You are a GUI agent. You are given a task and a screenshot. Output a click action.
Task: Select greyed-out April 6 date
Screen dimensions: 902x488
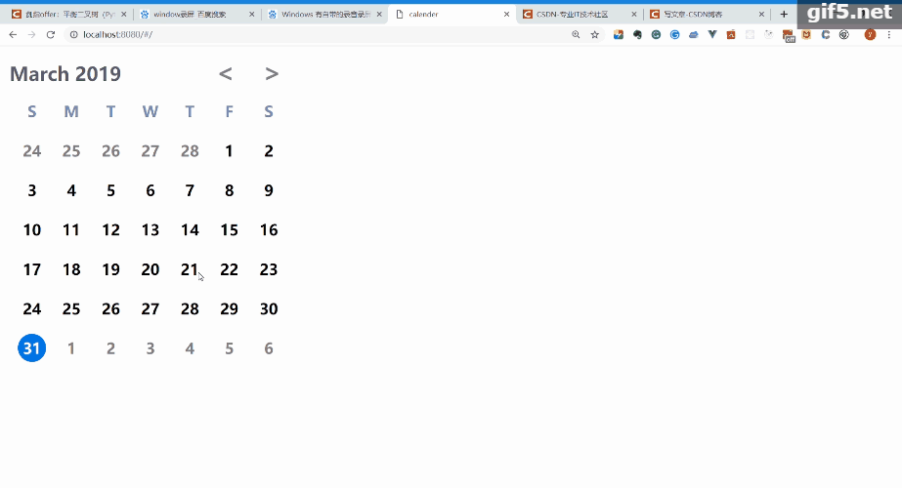click(x=269, y=348)
